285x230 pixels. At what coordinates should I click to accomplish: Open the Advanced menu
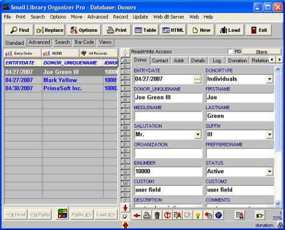(x=97, y=17)
